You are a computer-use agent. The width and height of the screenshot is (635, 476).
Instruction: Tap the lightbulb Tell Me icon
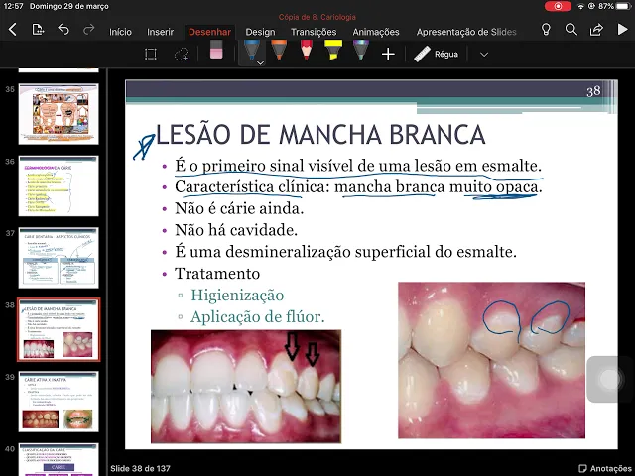click(546, 30)
